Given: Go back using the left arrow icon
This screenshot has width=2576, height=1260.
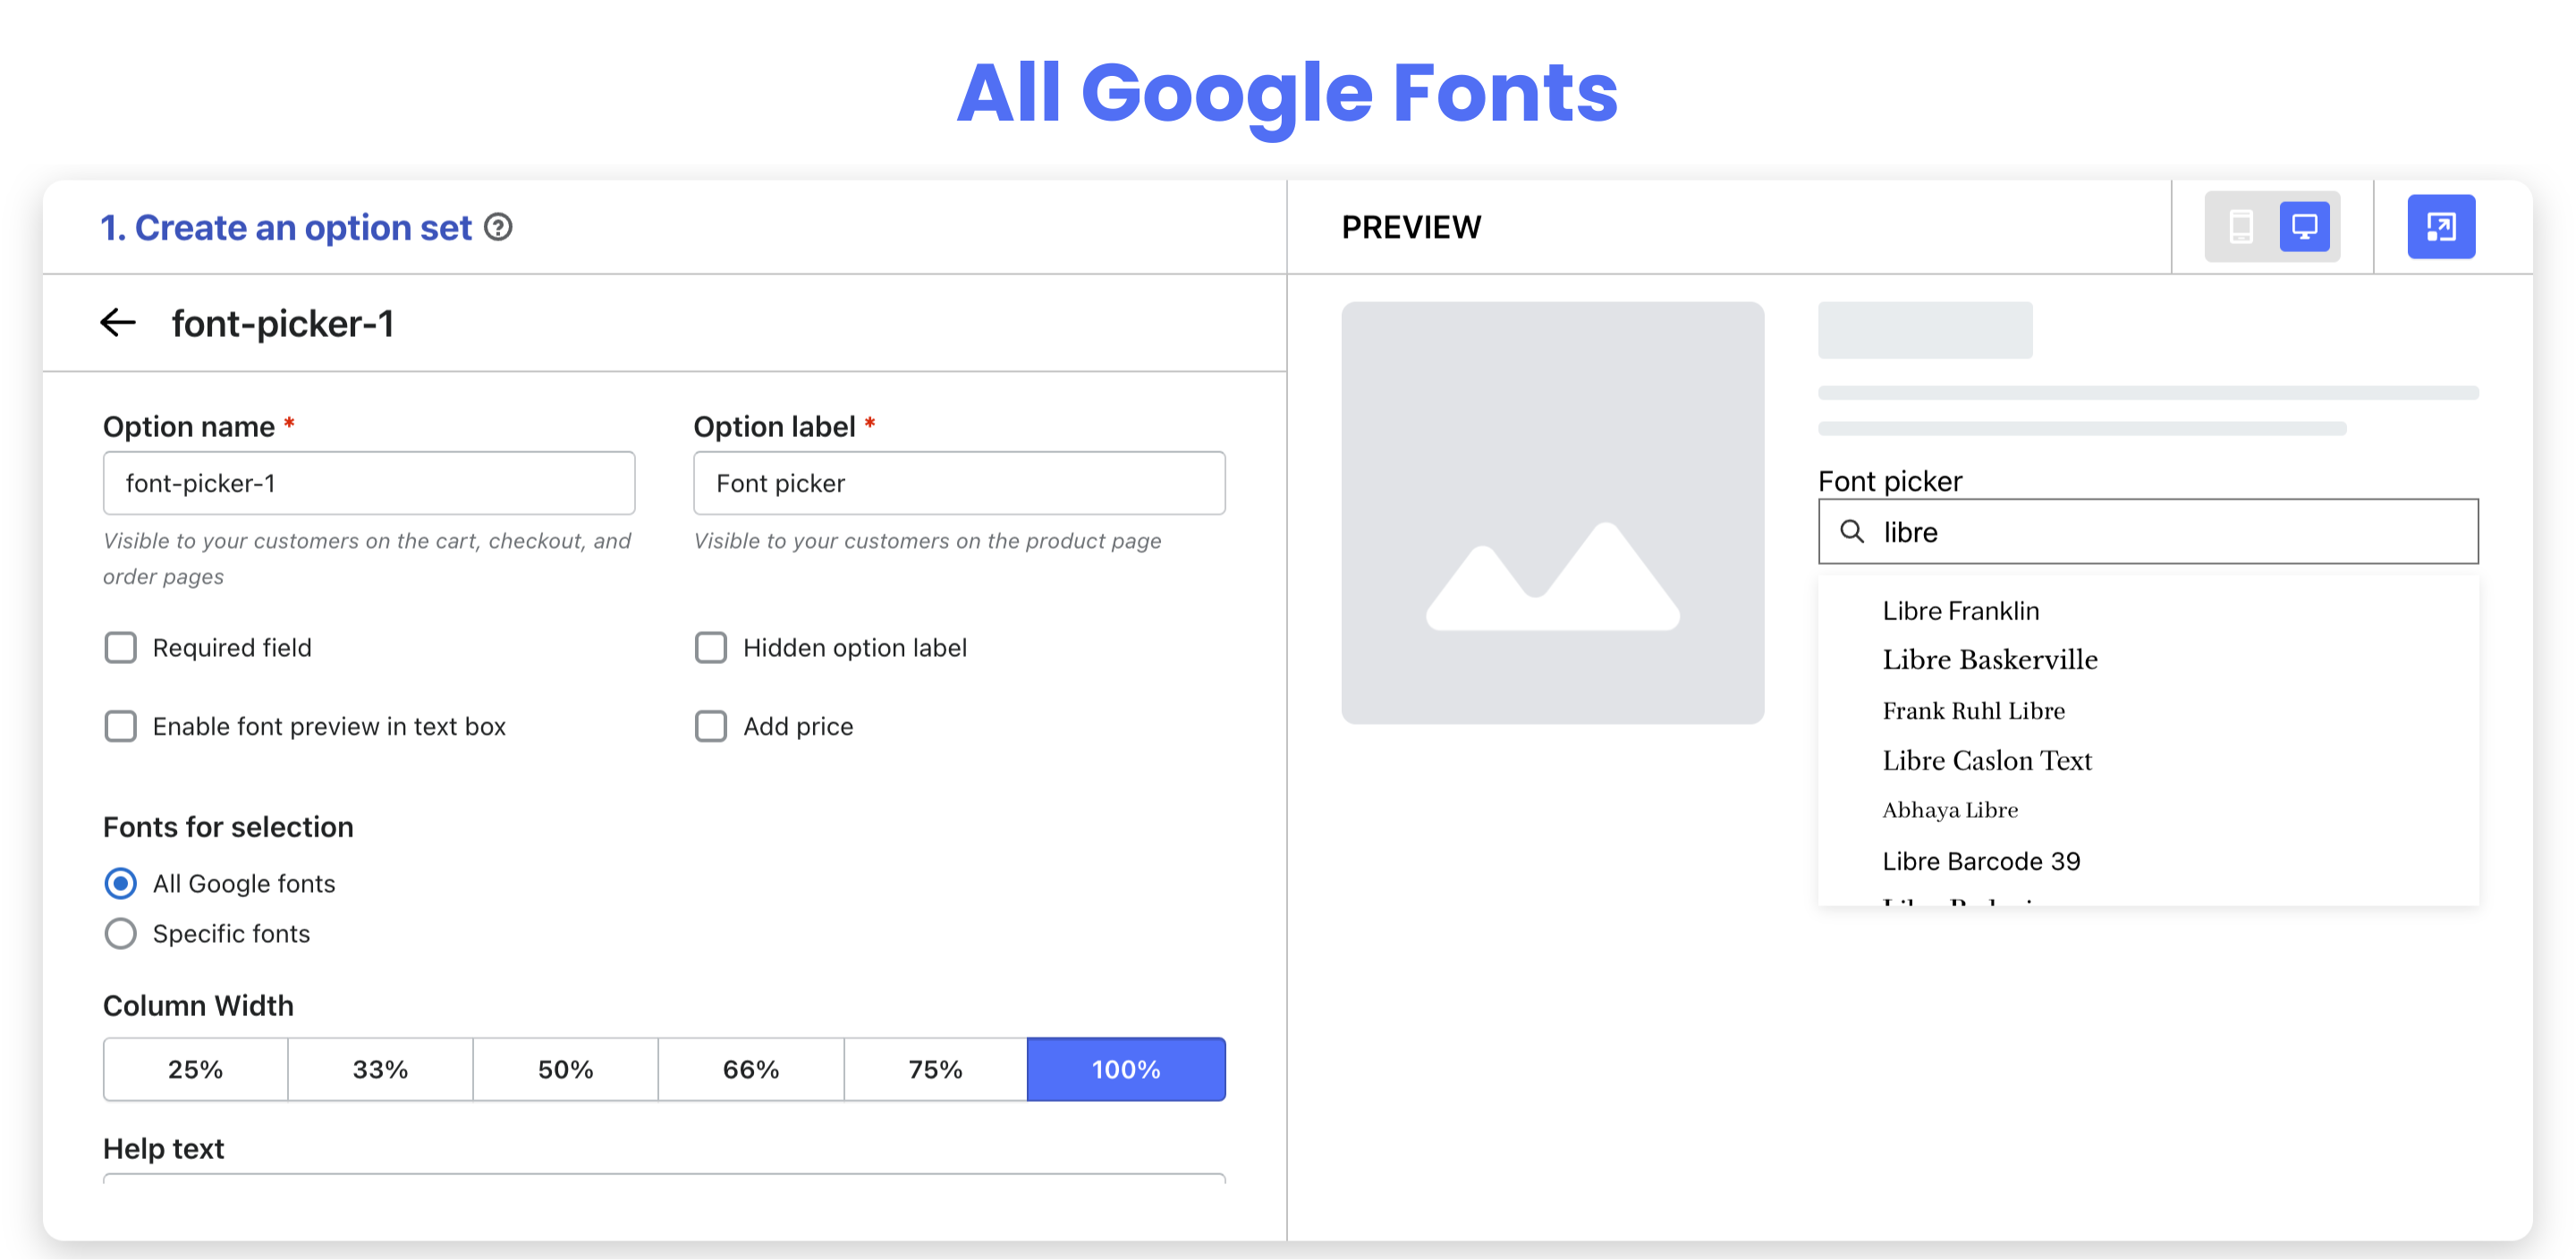Looking at the screenshot, I should click(x=118, y=323).
